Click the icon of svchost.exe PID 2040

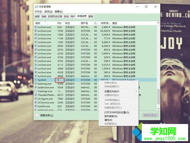pyautogui.click(x=36, y=46)
